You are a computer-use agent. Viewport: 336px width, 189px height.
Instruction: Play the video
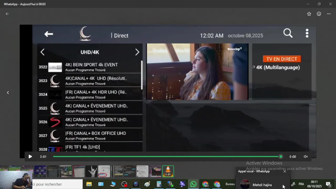[30, 157]
